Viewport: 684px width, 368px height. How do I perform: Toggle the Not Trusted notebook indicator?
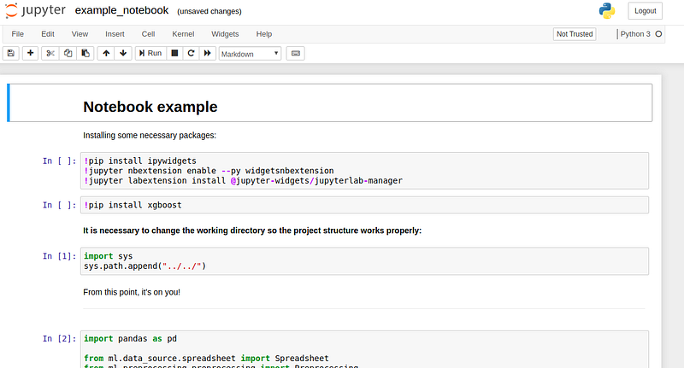point(575,34)
